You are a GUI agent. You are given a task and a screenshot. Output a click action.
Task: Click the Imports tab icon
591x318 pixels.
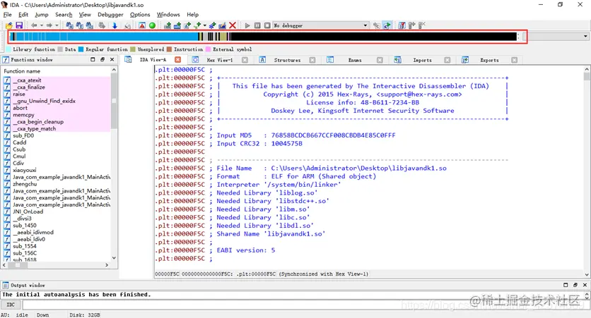(397, 60)
